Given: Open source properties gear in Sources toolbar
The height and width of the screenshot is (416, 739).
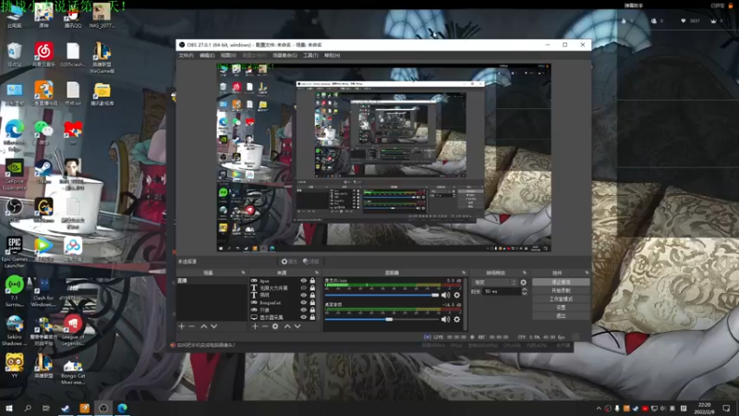Looking at the screenshot, I should pyautogui.click(x=275, y=326).
